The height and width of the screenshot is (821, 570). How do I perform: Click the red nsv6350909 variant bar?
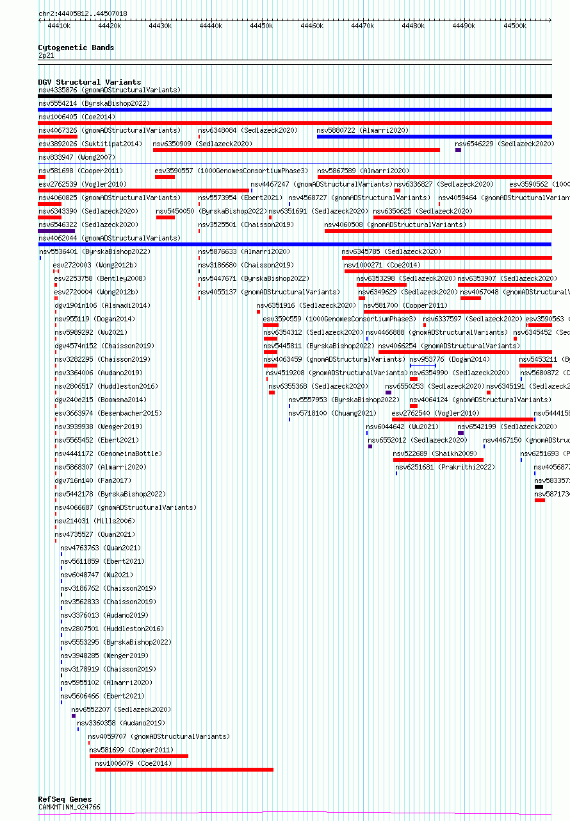(x=297, y=150)
